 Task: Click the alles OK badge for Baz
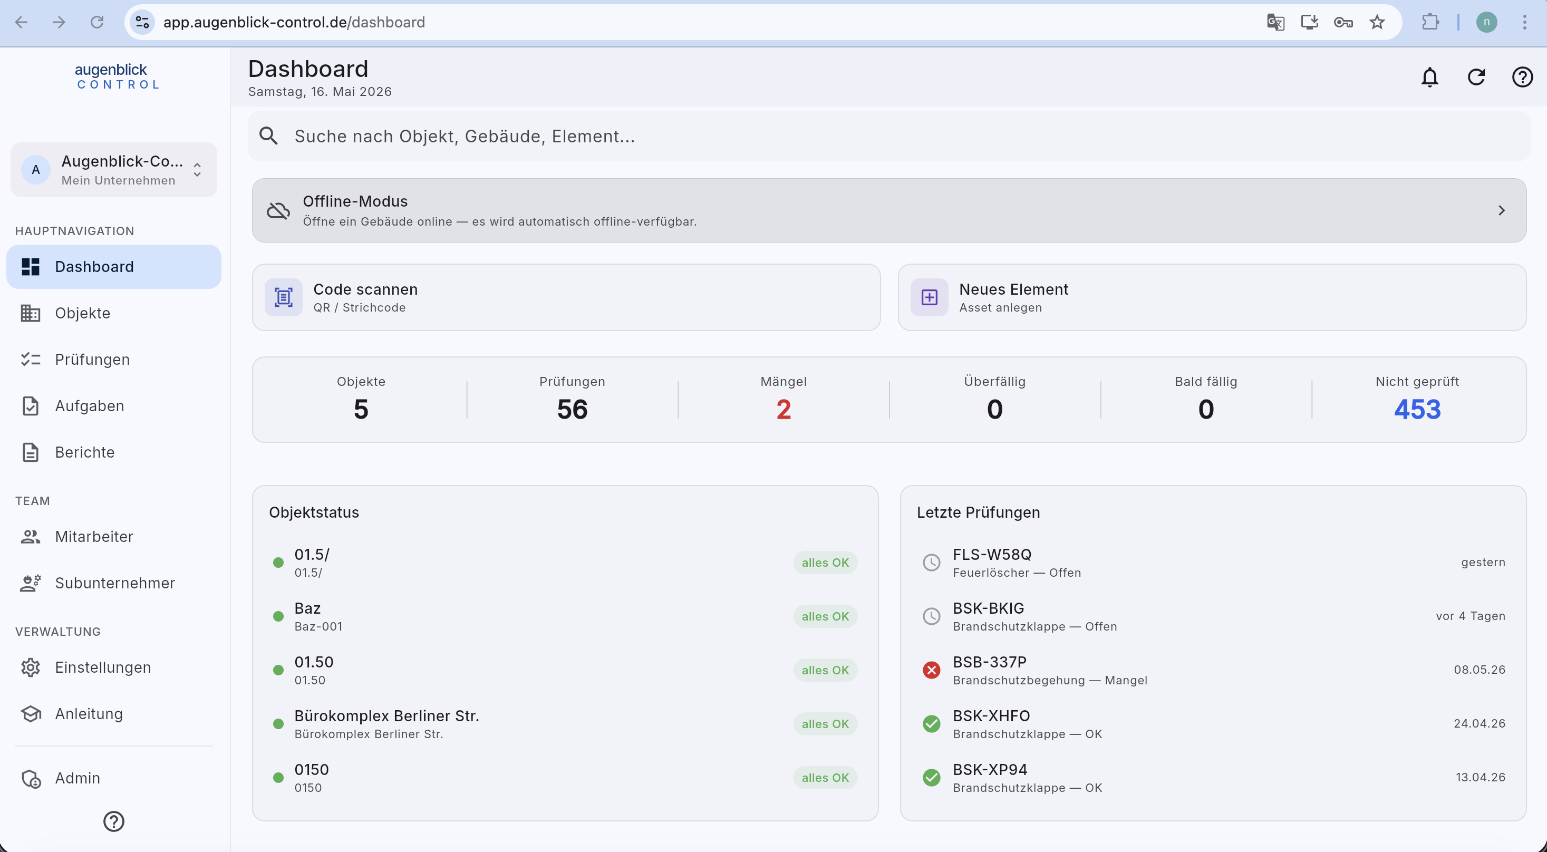click(825, 617)
